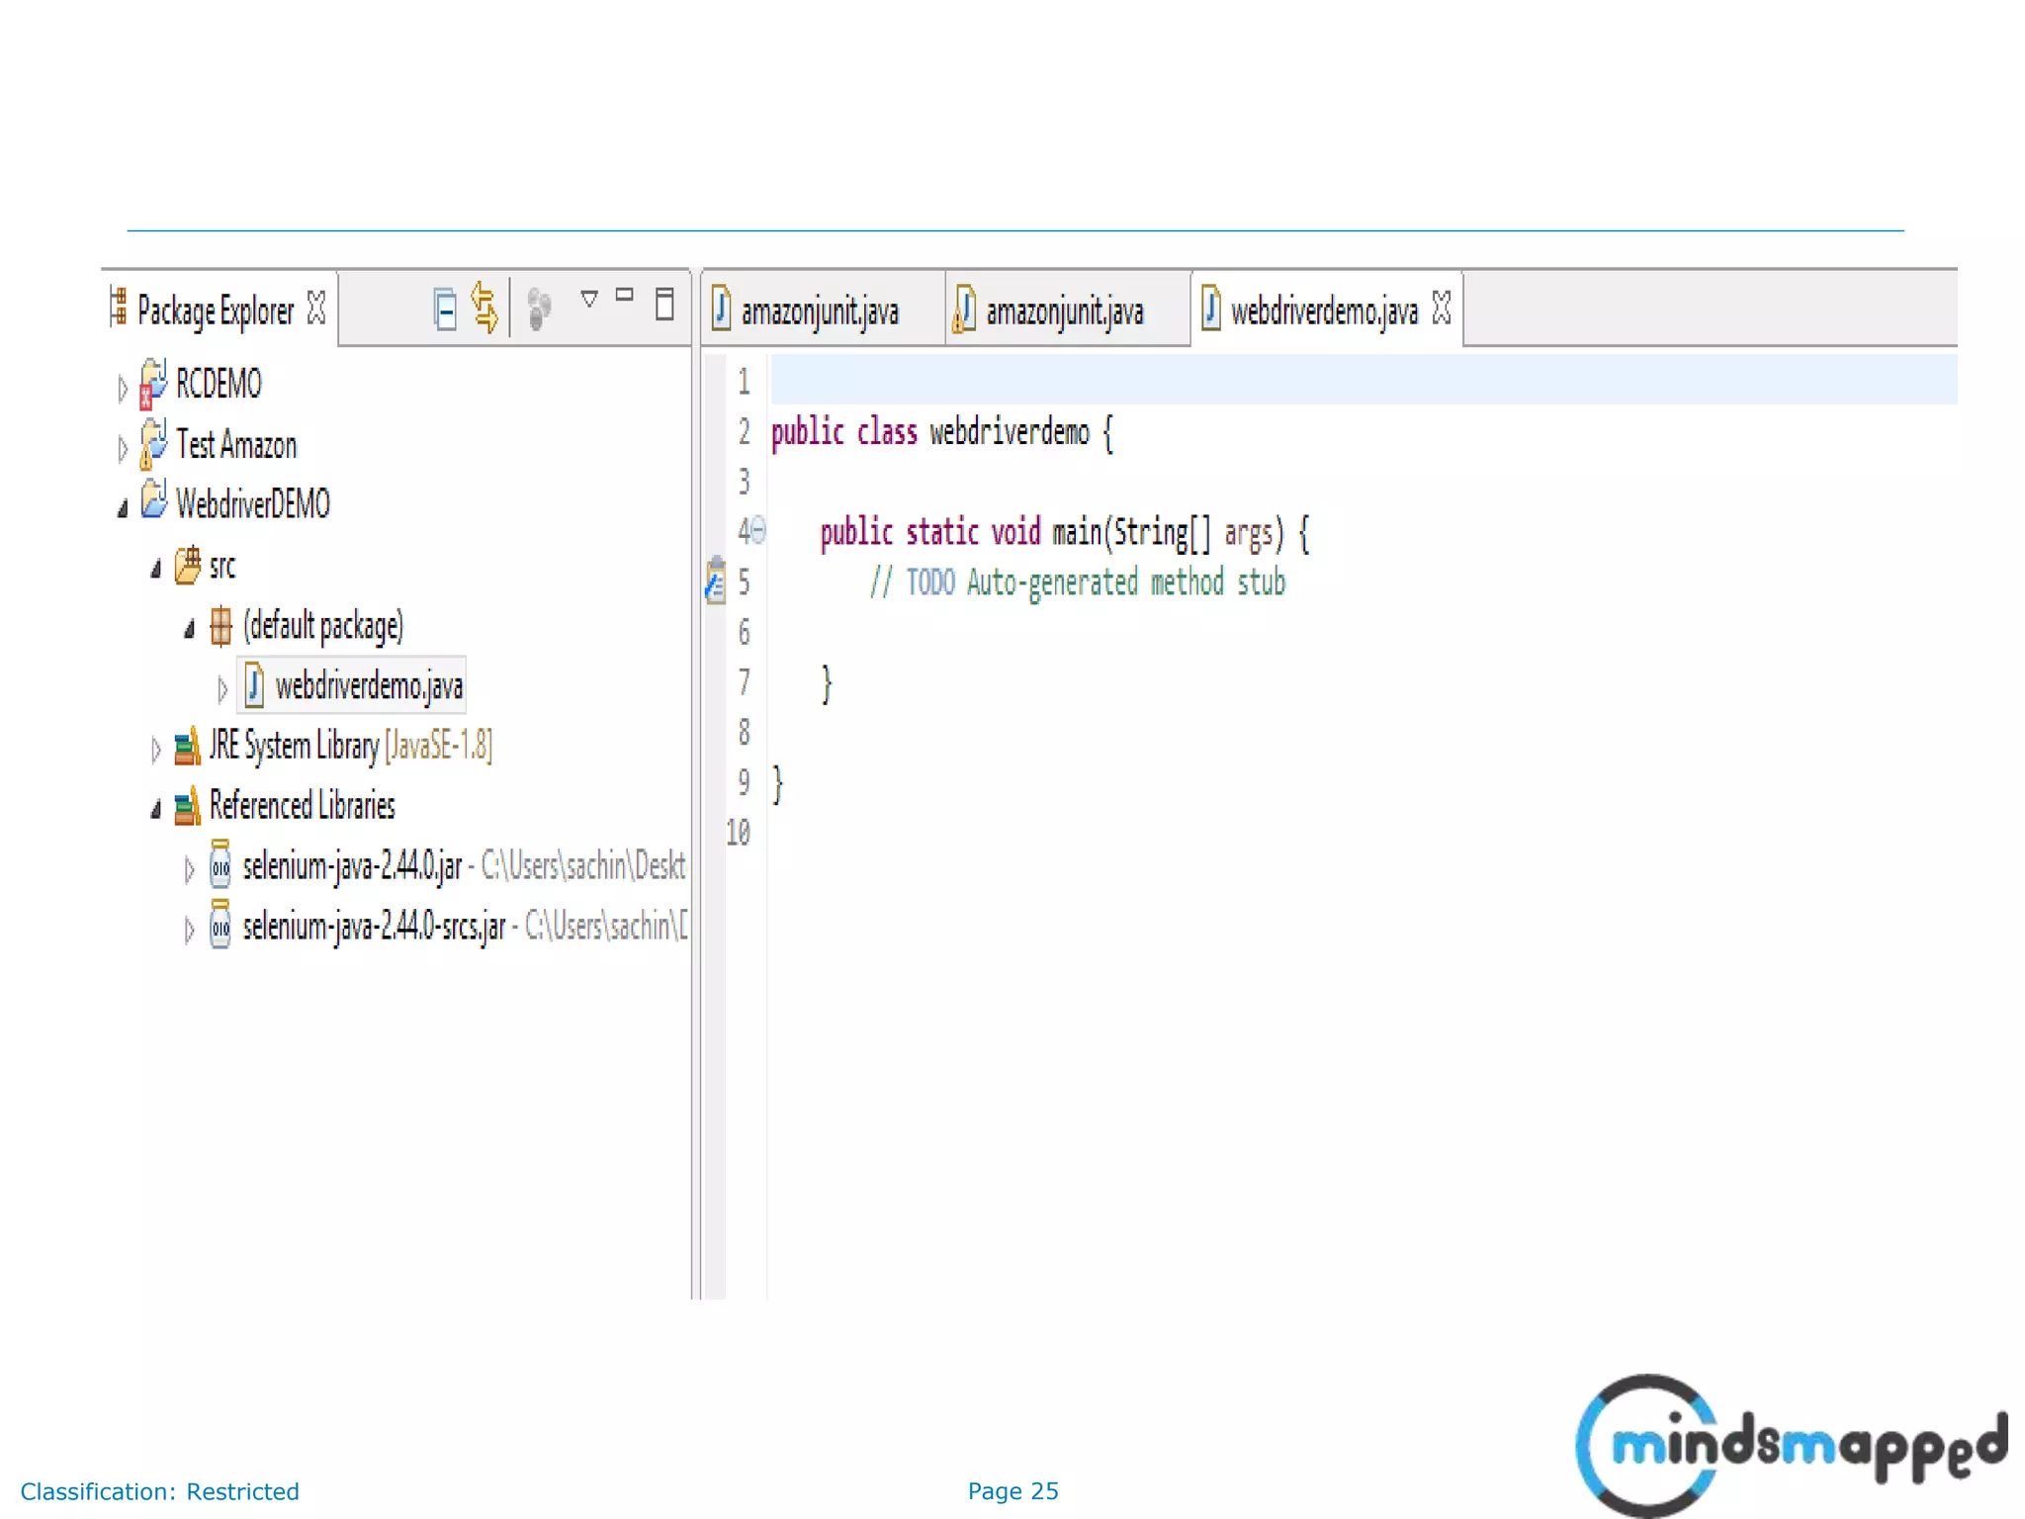Close the webdriverdemo.java editor tab

pyautogui.click(x=1442, y=308)
